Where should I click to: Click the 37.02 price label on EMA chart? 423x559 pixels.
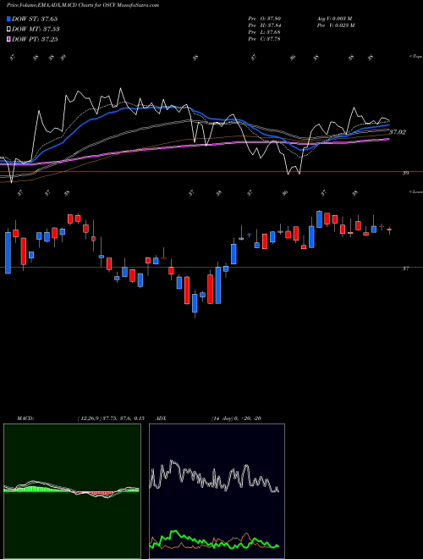click(x=398, y=132)
